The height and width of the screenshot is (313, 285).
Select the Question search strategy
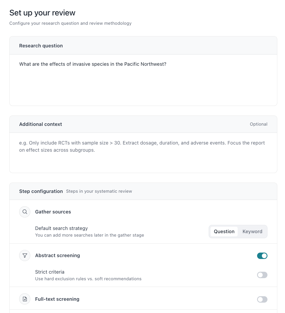[224, 232]
